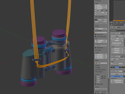125x94 pixels.
Task: Click the Solidify modifier name field
Action: 118,33
